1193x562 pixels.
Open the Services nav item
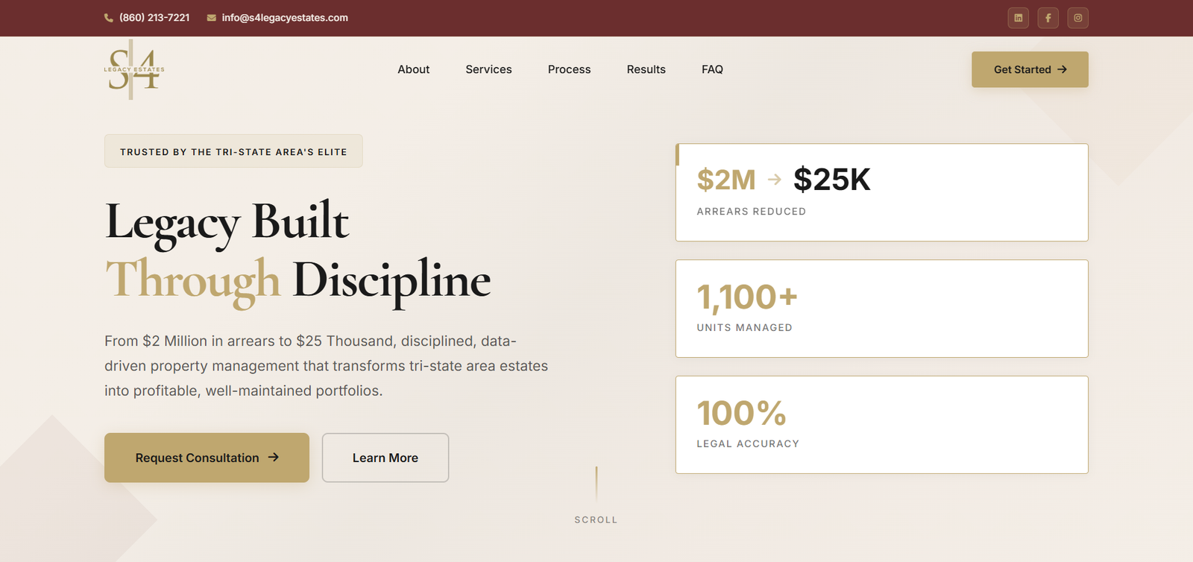(488, 69)
